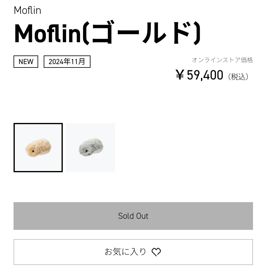Screen dimensions: 269x273
Task: Click the オンラインストア価格 label
Action: (x=222, y=60)
